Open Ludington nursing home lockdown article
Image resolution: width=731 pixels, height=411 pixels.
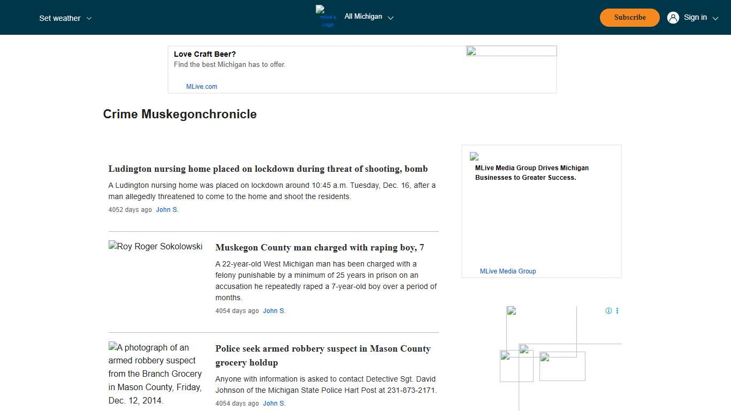coord(268,169)
